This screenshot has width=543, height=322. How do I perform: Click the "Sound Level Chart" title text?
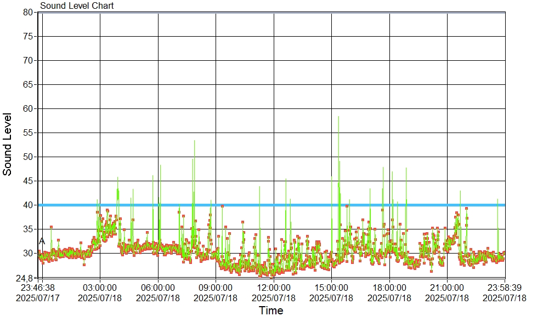[x=77, y=5]
